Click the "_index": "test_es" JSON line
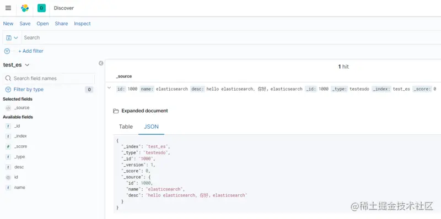 coord(146,146)
